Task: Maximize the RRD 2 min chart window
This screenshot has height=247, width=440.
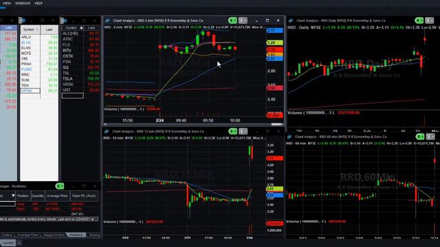Action: [267, 21]
